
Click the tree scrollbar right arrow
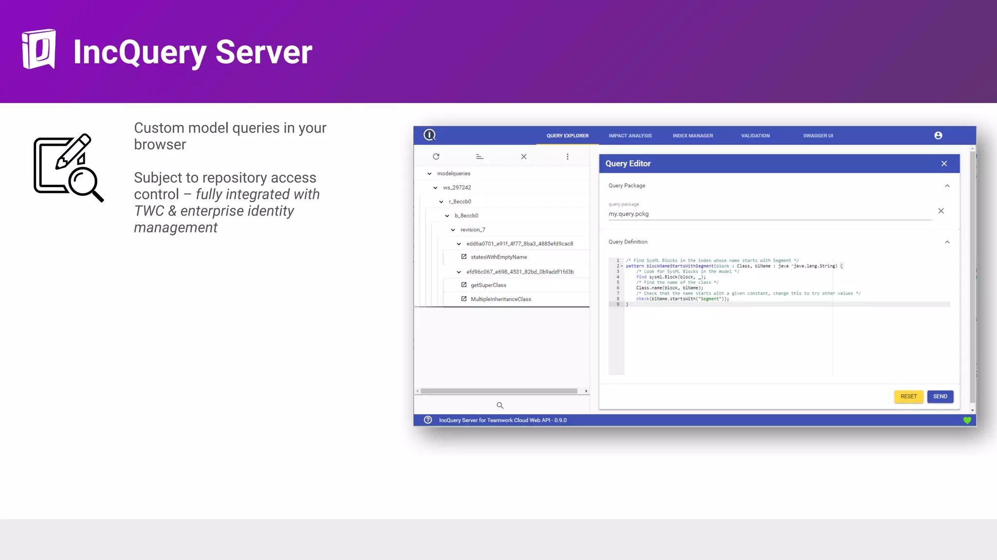click(586, 391)
